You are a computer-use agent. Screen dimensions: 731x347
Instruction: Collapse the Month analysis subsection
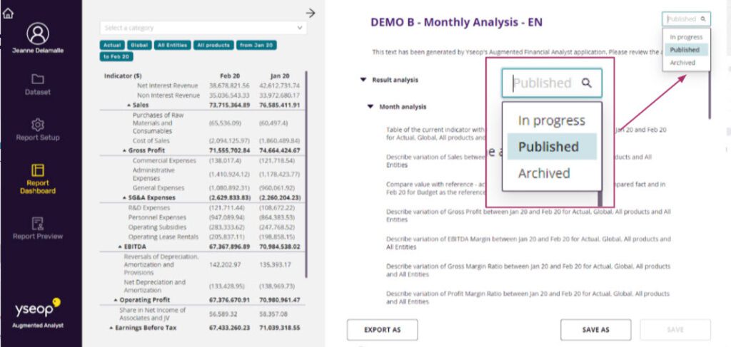tap(370, 107)
